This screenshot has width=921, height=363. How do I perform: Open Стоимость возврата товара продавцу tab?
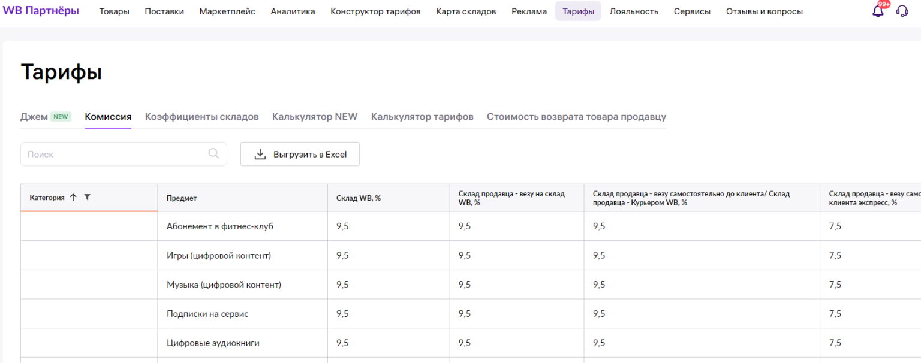[x=576, y=117]
